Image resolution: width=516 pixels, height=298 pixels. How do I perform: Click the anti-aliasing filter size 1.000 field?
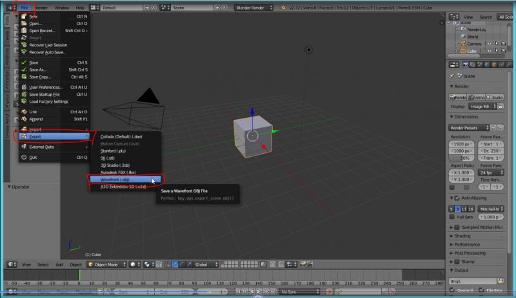point(491,217)
